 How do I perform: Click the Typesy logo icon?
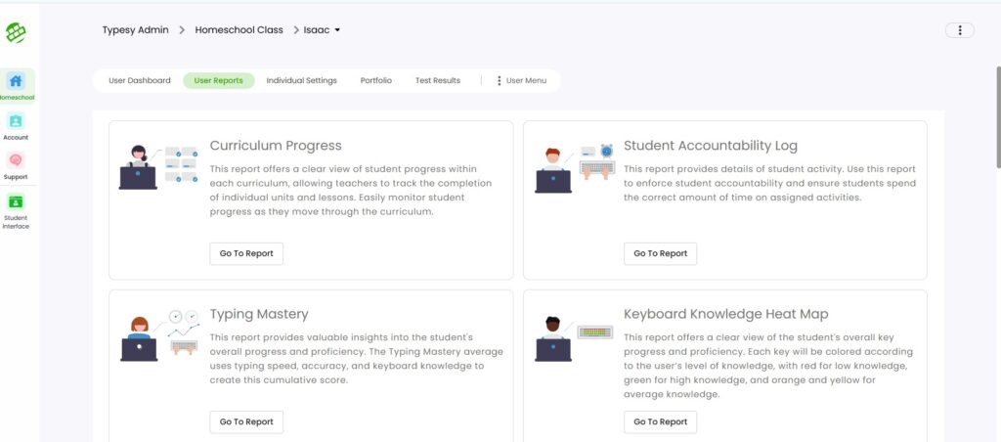coord(16,33)
